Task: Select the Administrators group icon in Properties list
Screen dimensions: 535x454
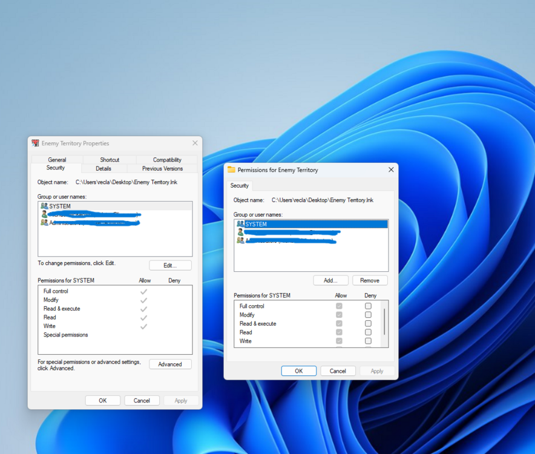Action: tap(44, 223)
